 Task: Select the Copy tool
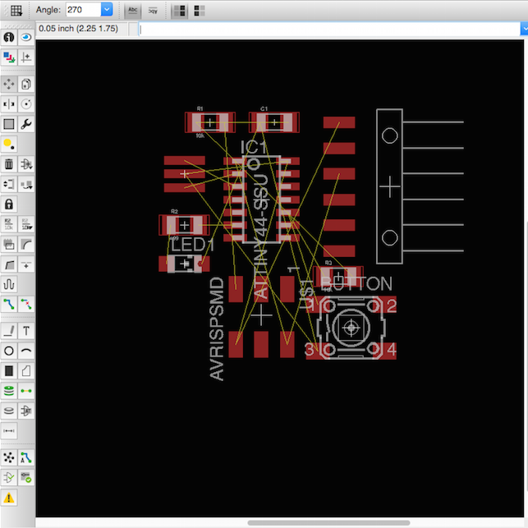(26, 84)
